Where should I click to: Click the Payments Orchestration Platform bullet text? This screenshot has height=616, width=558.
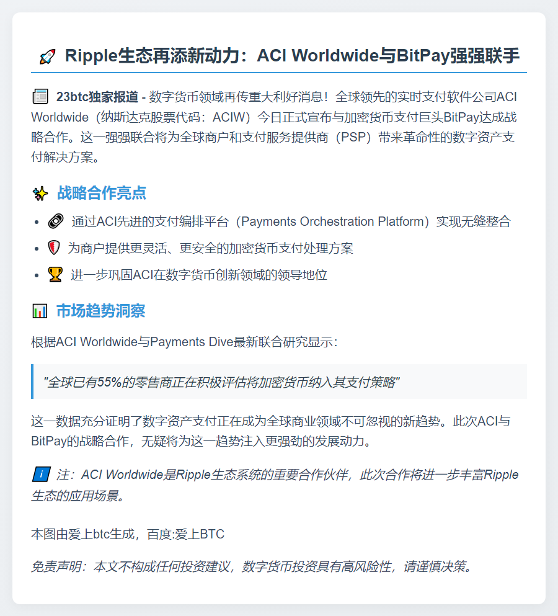[x=291, y=221]
